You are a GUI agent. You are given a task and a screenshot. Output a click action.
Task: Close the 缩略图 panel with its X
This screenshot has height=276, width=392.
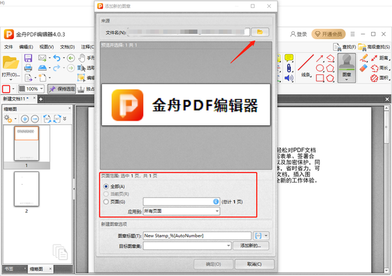69,108
